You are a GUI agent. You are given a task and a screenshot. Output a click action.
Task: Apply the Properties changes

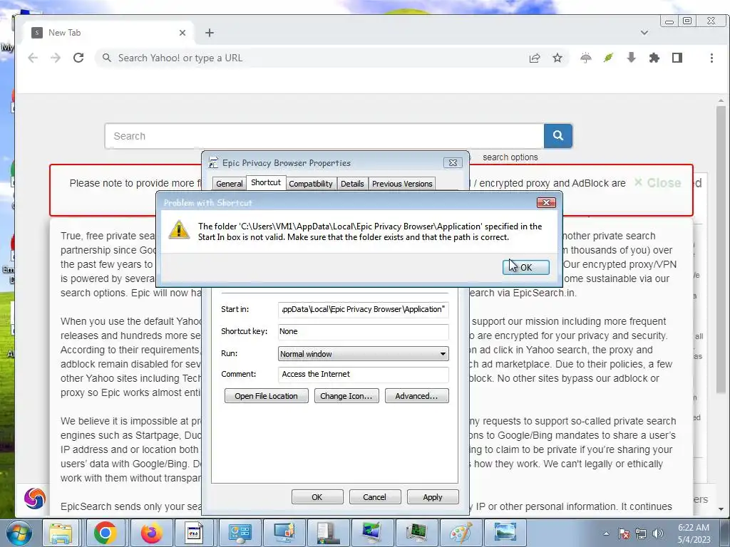coord(433,496)
